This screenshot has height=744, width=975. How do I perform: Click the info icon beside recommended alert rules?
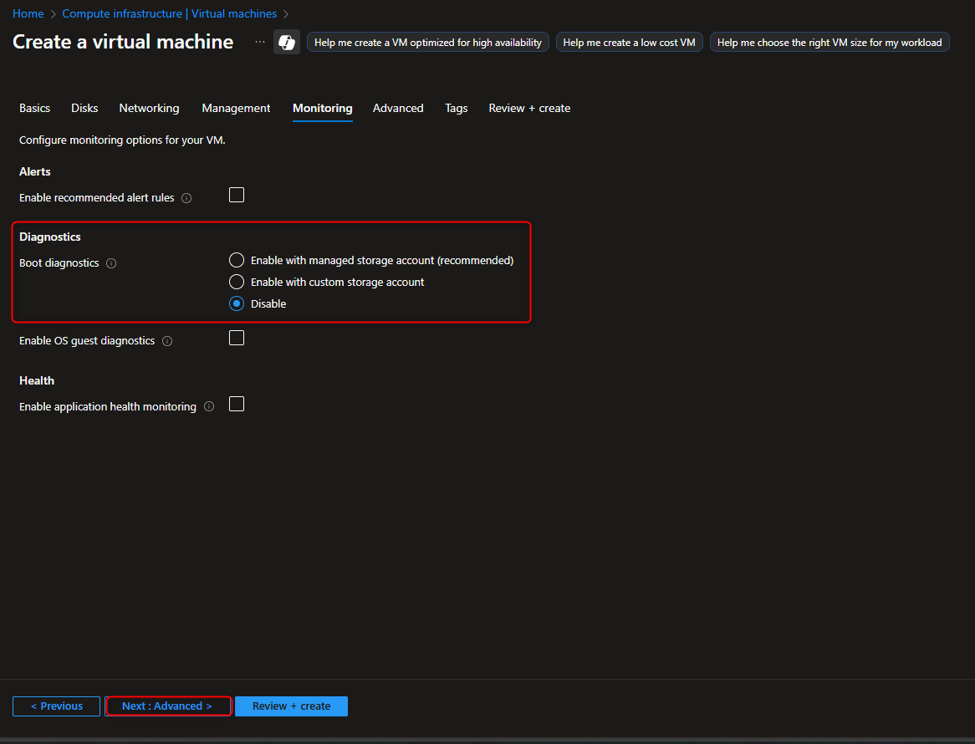click(186, 198)
